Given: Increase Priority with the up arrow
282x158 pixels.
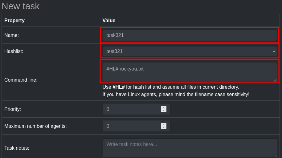Looking at the screenshot, I should click(x=164, y=108).
